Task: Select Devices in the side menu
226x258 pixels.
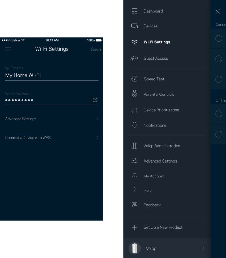Action: pyautogui.click(x=150, y=26)
